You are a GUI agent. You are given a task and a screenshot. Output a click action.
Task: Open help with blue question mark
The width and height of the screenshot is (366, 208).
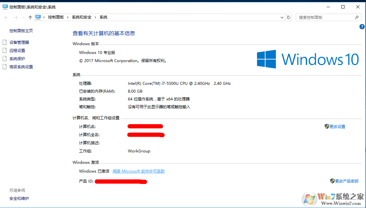362,27
